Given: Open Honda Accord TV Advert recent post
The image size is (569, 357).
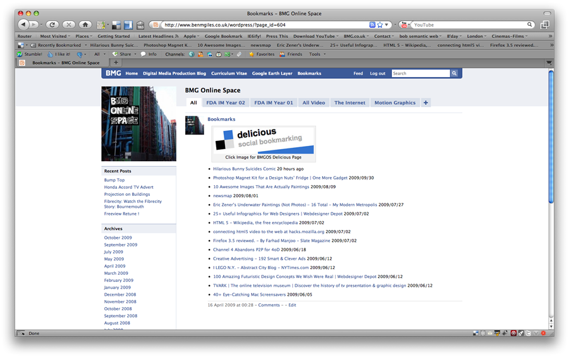Looking at the screenshot, I should click(128, 187).
